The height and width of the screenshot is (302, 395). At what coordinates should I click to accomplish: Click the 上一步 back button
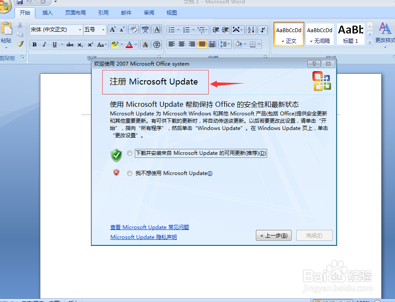coord(273,236)
